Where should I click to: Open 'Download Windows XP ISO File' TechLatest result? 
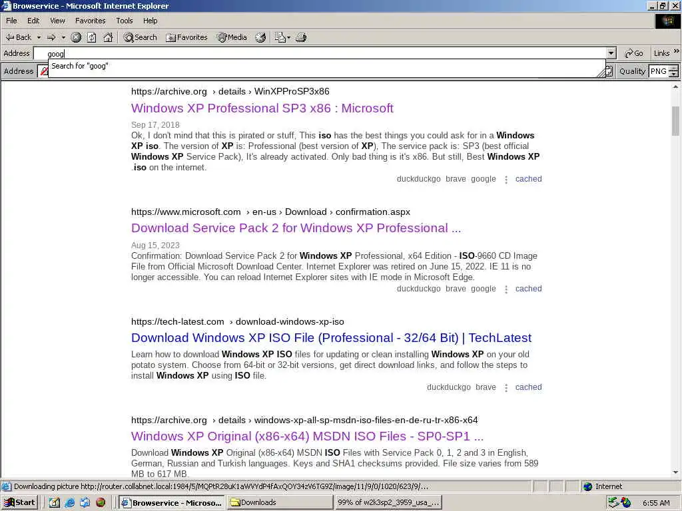[x=331, y=337]
